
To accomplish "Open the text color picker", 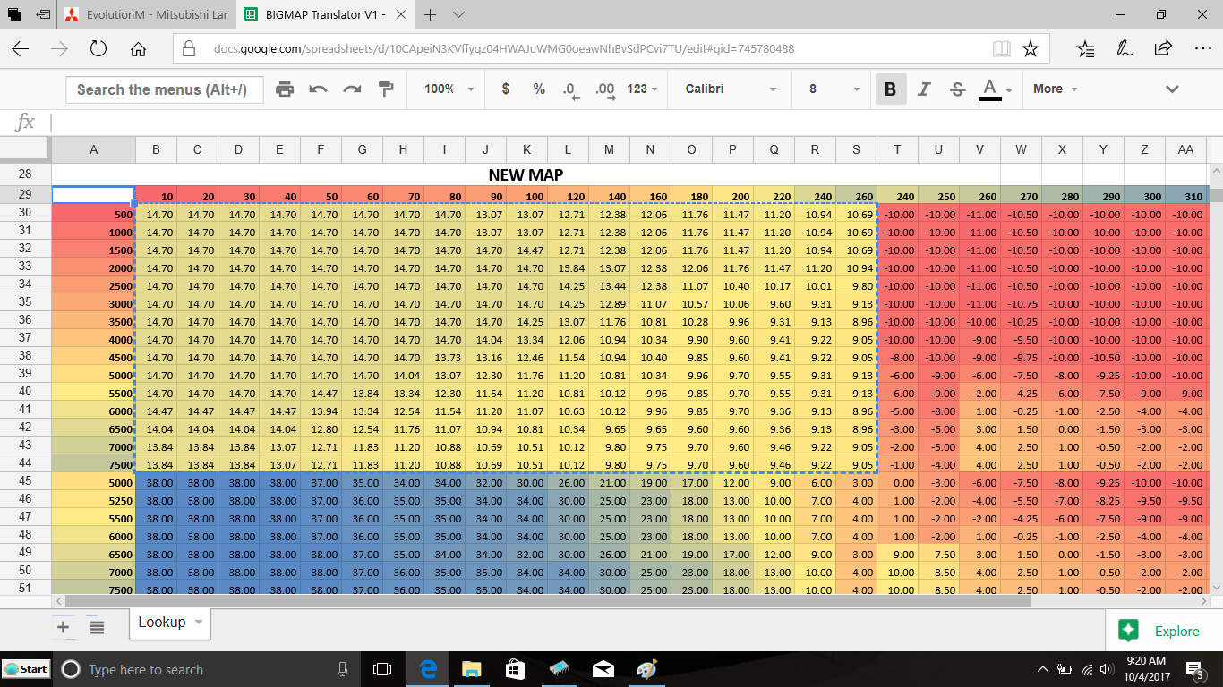I will click(x=994, y=89).
